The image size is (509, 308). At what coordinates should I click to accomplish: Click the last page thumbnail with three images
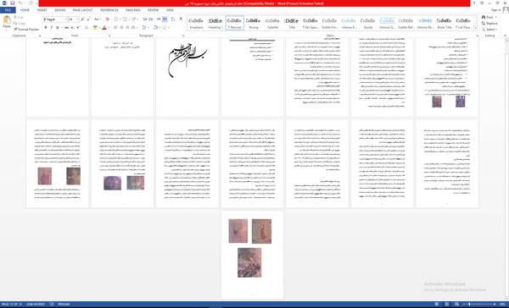(252, 255)
